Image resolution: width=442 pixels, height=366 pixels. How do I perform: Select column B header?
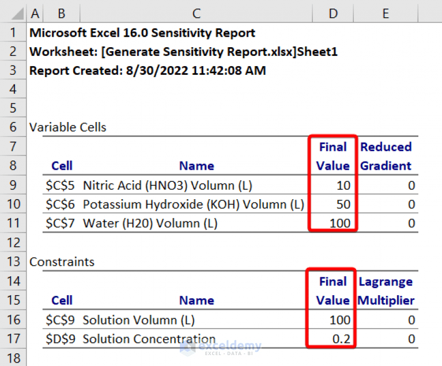coord(62,13)
